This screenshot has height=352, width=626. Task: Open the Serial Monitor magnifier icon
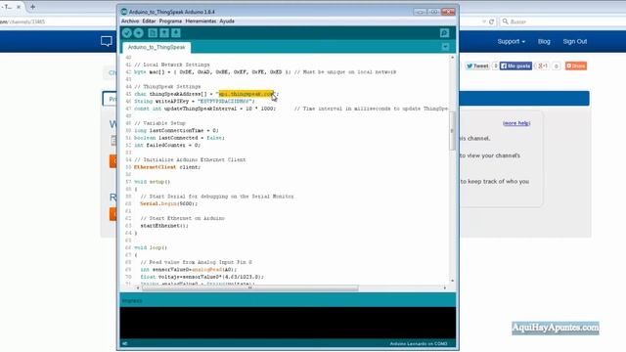(x=444, y=33)
